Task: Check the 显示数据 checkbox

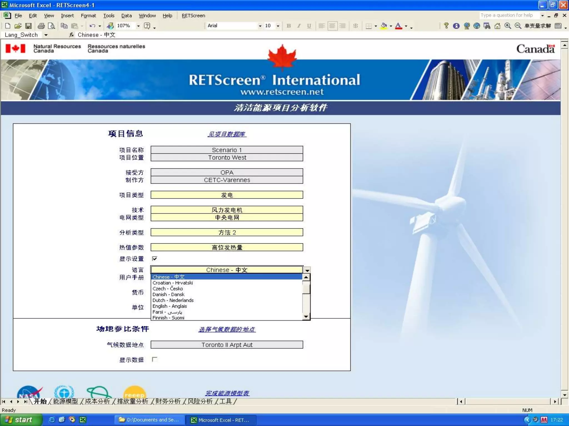Action: [x=154, y=359]
